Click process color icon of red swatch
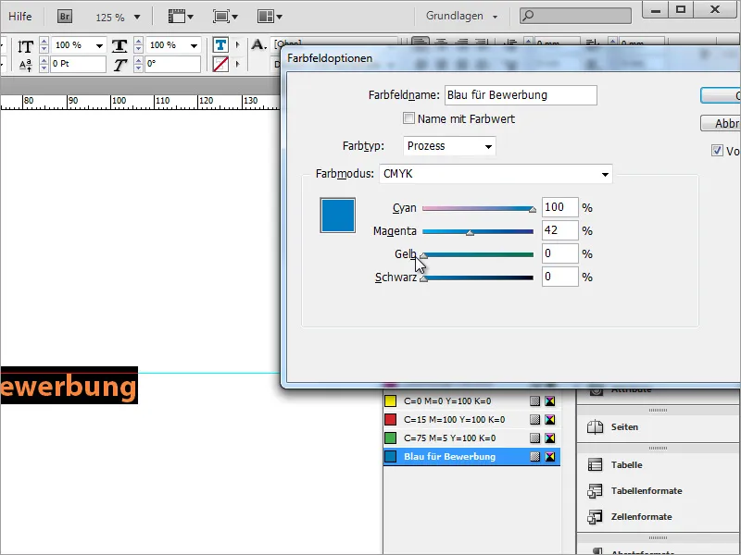The width and height of the screenshot is (741, 555). [534, 420]
